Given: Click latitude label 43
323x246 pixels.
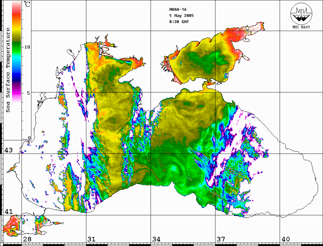Looking at the screenshot, I should click(x=8, y=150).
